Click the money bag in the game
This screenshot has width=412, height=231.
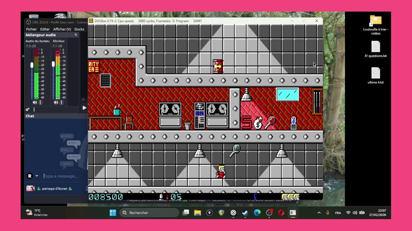tap(258, 123)
